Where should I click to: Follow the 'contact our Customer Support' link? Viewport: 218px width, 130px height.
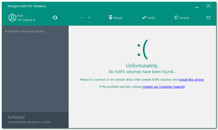tap(164, 87)
